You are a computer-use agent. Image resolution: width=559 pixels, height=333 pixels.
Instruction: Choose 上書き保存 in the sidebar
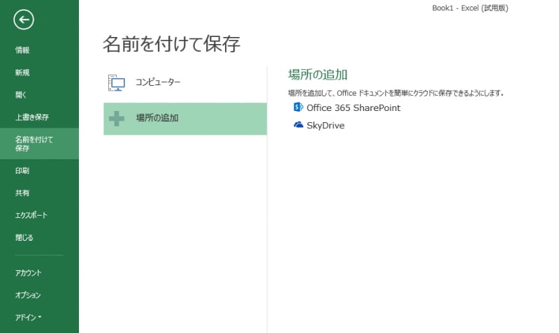pos(32,117)
